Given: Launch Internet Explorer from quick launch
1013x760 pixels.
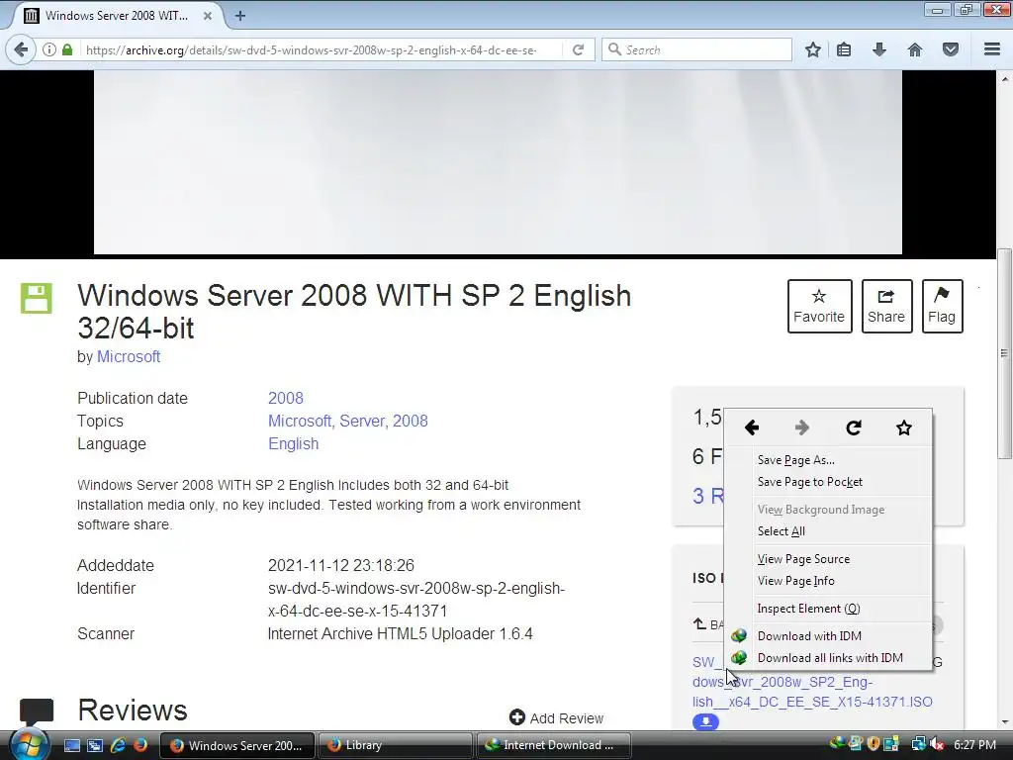Looking at the screenshot, I should (x=117, y=745).
